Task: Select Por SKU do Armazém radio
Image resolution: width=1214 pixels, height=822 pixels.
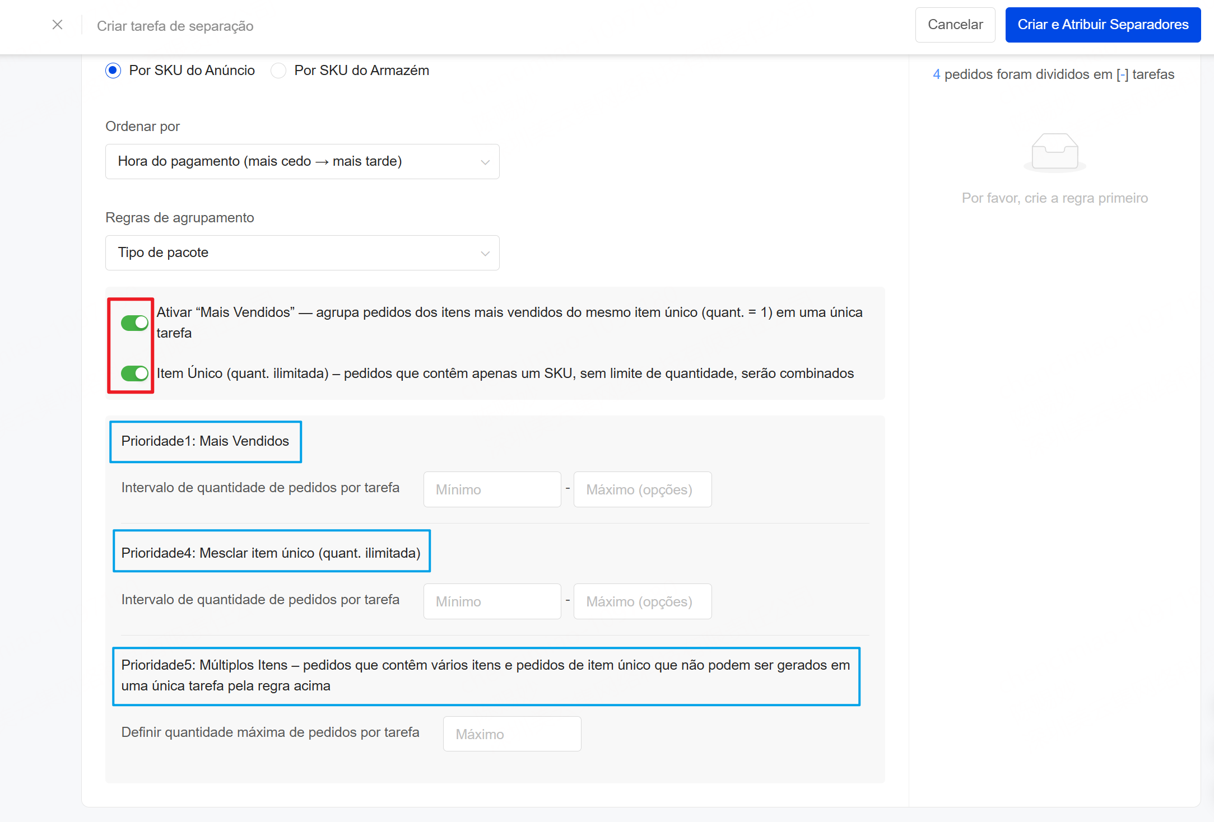Action: pyautogui.click(x=278, y=71)
